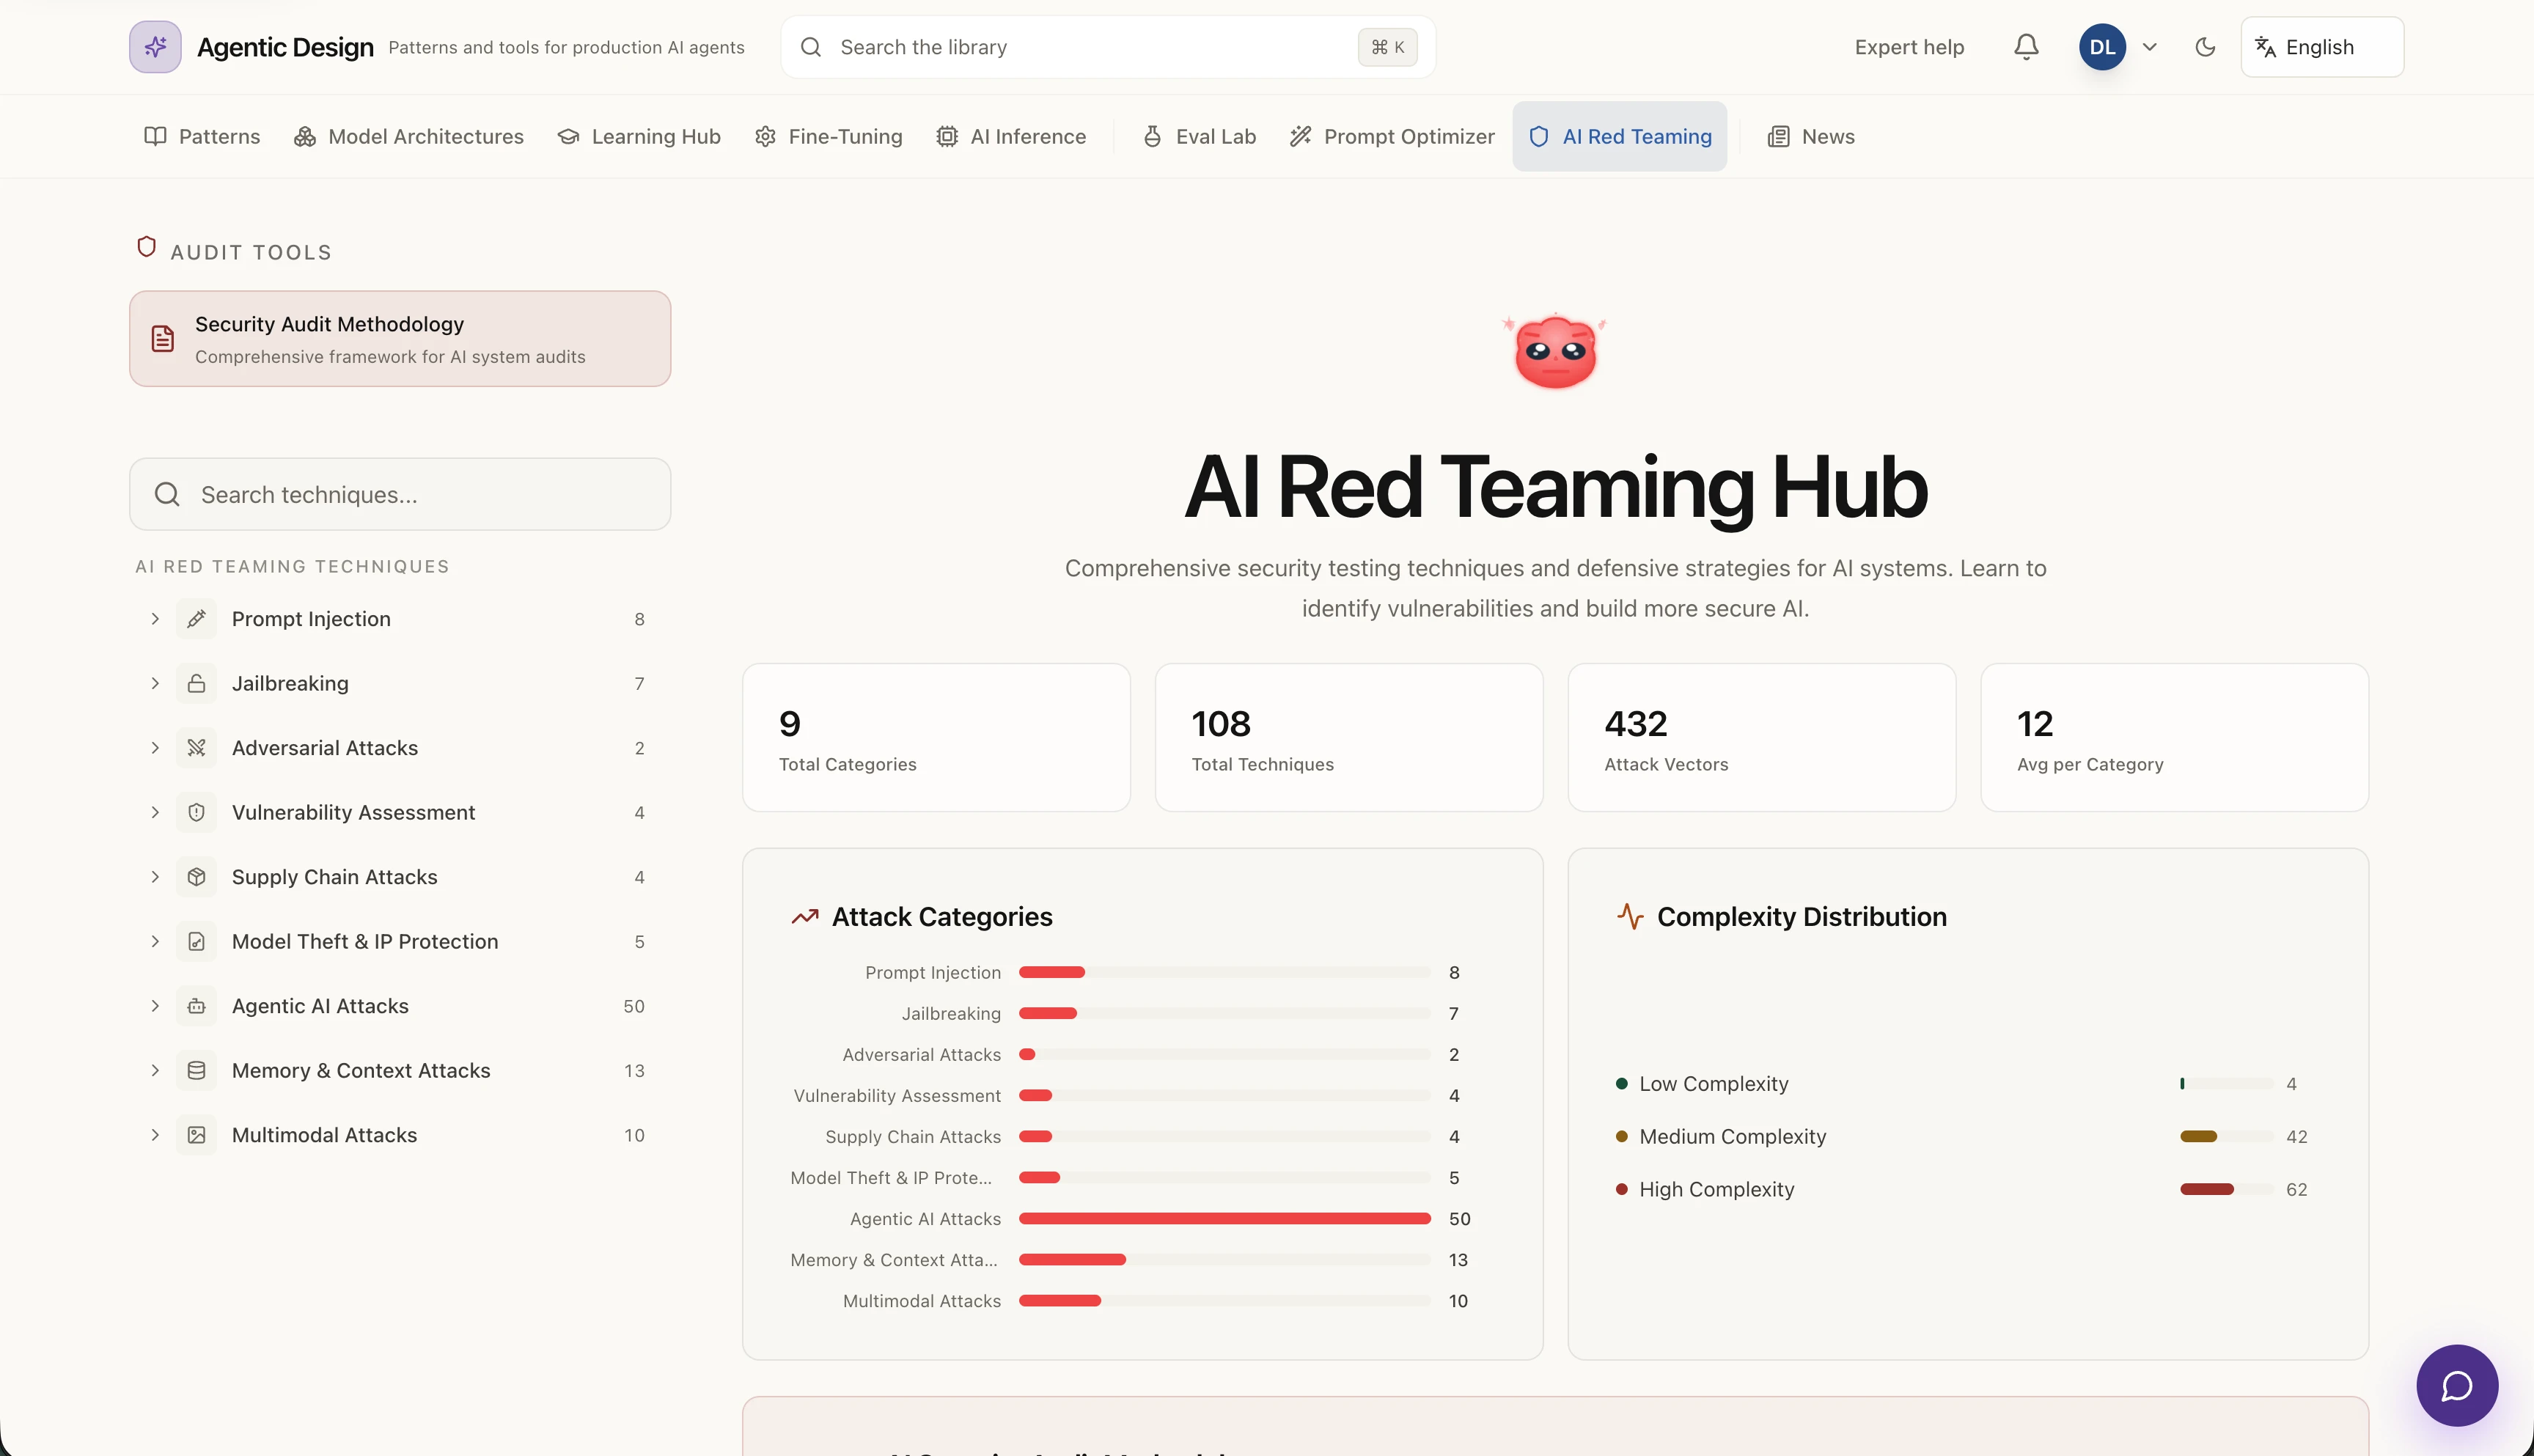Expand the Vulnerability Assessment chevron
Image resolution: width=2534 pixels, height=1456 pixels.
[x=155, y=812]
